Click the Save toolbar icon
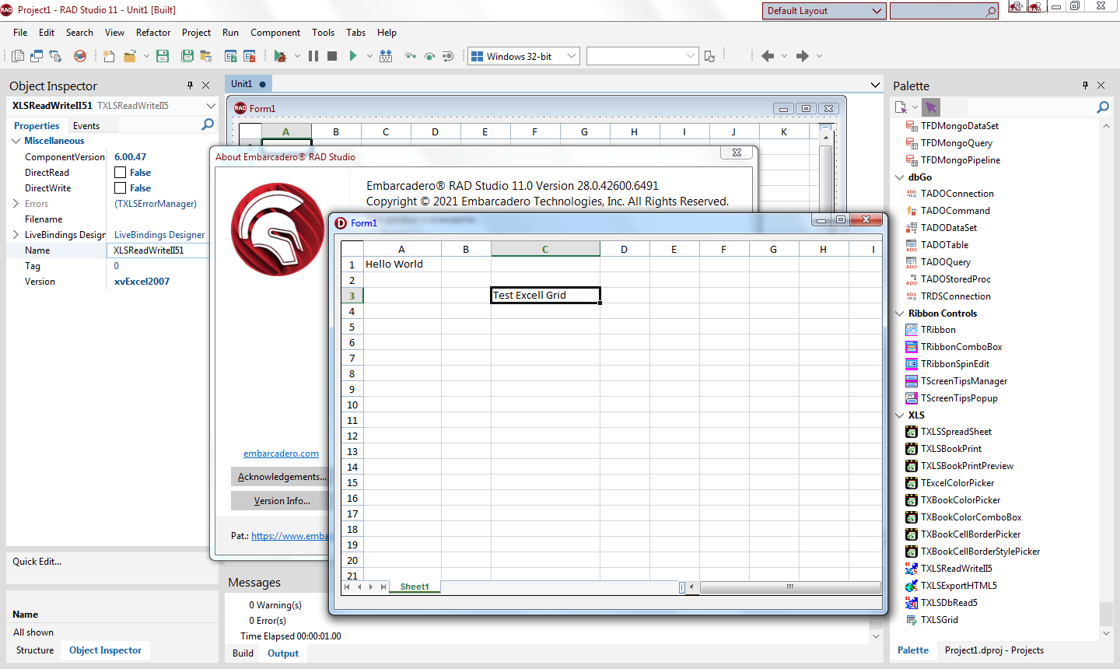Screen dimensions: 1120x669 163,56
